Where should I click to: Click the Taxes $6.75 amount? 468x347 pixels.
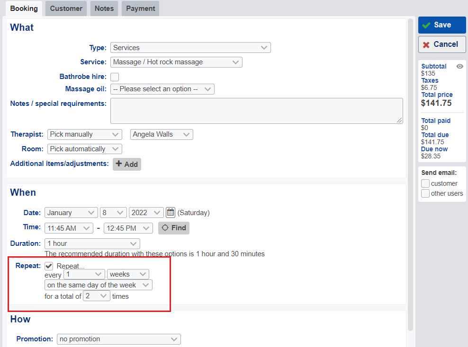pos(429,88)
